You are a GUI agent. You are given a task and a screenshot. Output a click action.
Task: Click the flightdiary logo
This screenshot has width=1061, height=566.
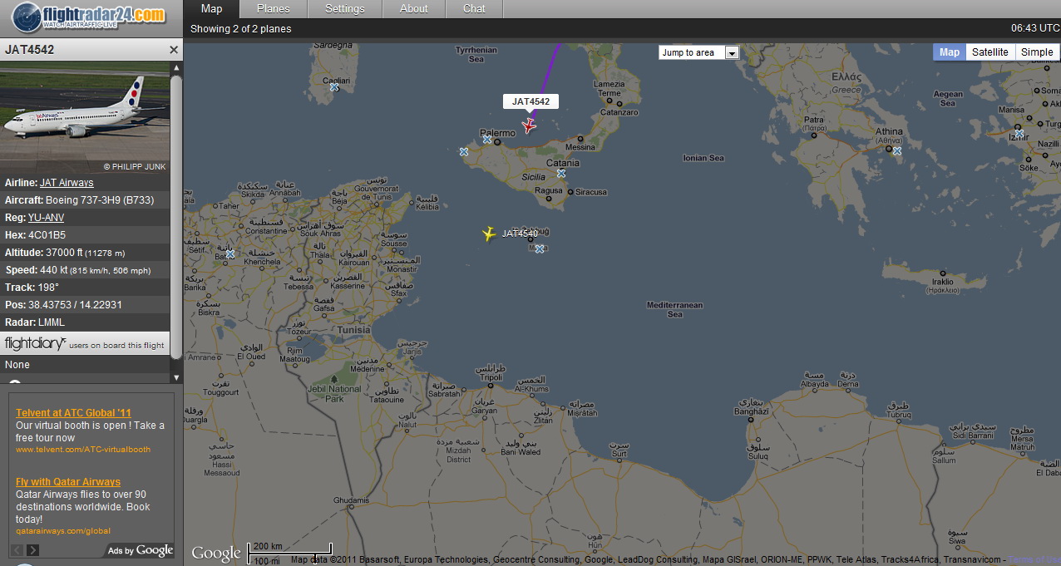pyautogui.click(x=35, y=343)
